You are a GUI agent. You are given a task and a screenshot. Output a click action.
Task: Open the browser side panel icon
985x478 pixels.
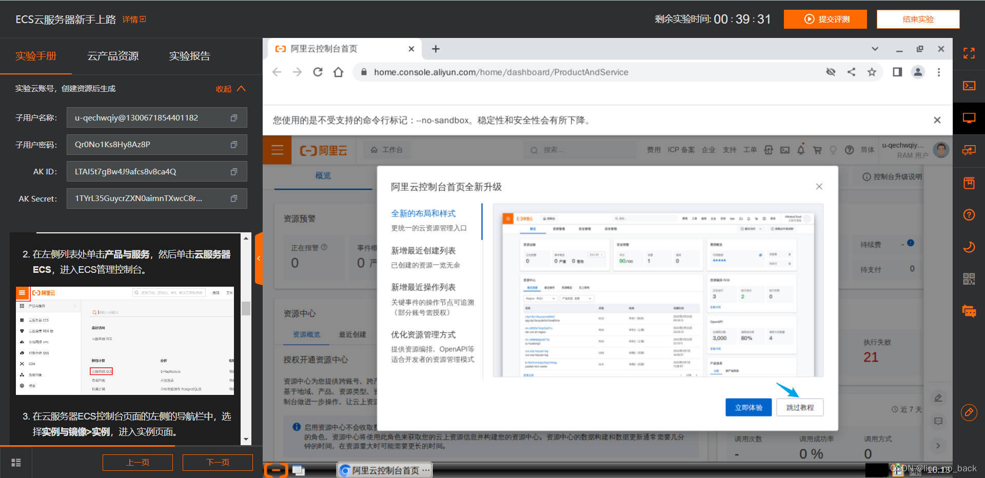(897, 72)
